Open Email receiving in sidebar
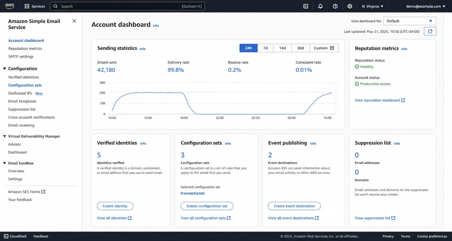 coord(21,125)
